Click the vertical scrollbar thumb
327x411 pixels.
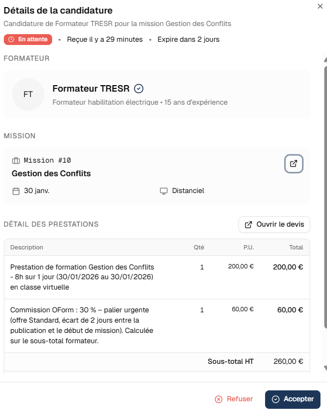pyautogui.click(x=325, y=197)
